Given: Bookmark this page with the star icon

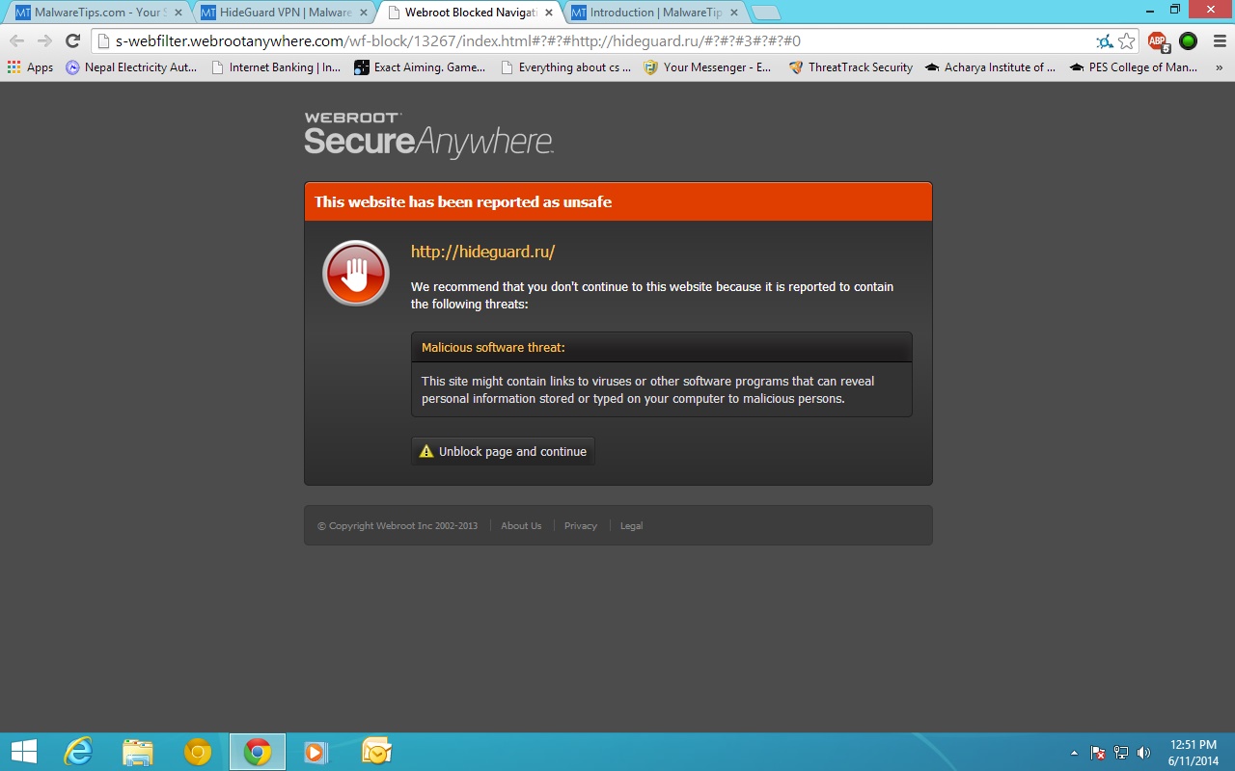Looking at the screenshot, I should point(1126,41).
